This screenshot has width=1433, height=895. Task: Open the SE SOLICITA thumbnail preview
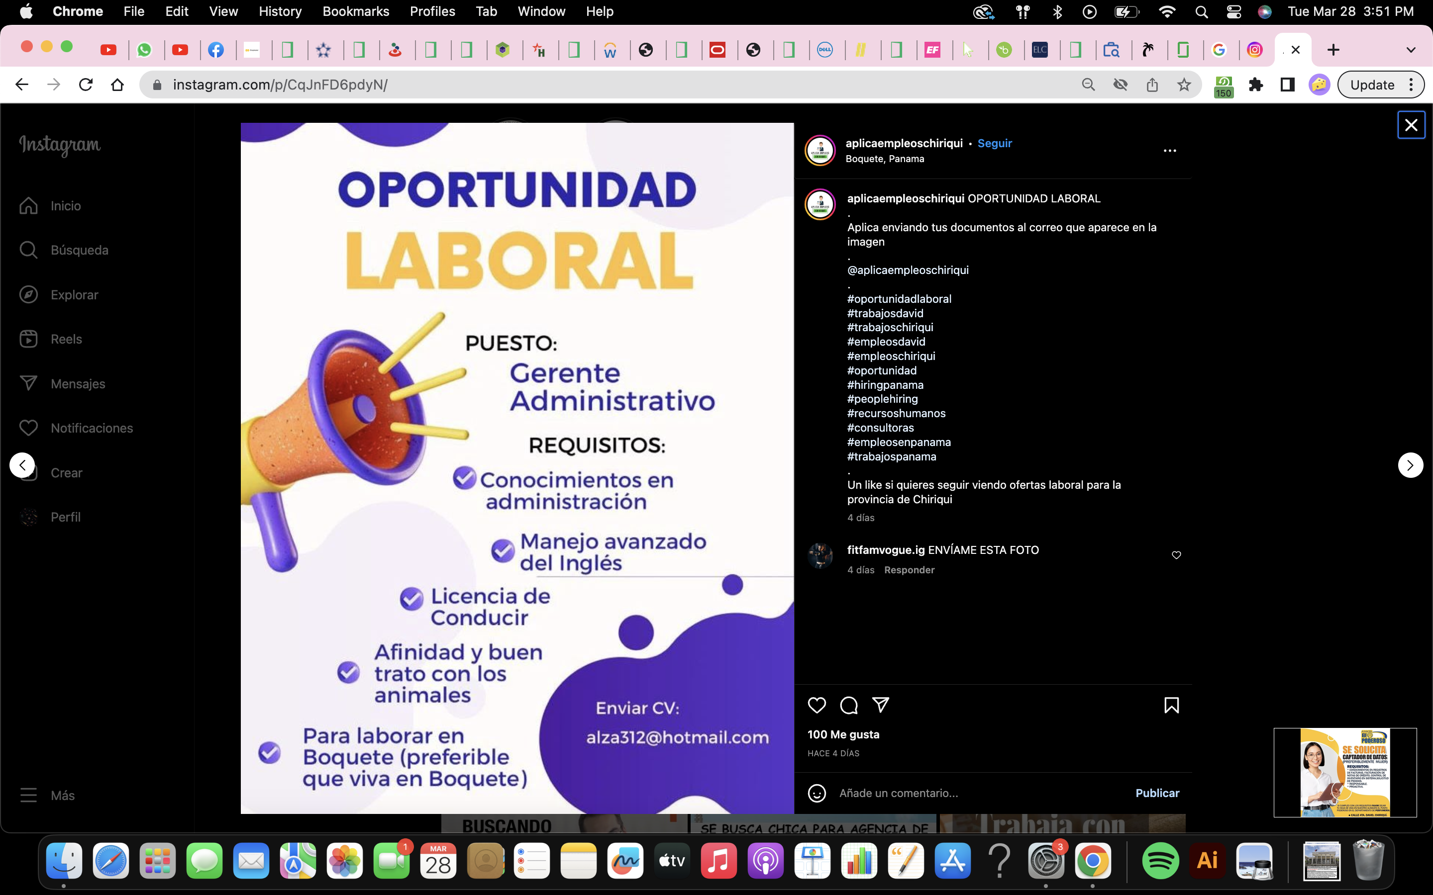[1345, 773]
